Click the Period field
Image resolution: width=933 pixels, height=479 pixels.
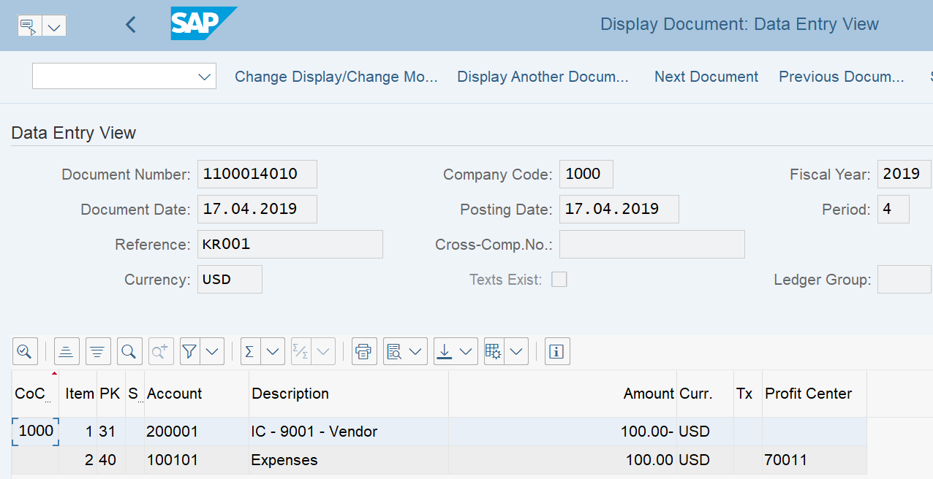point(894,209)
